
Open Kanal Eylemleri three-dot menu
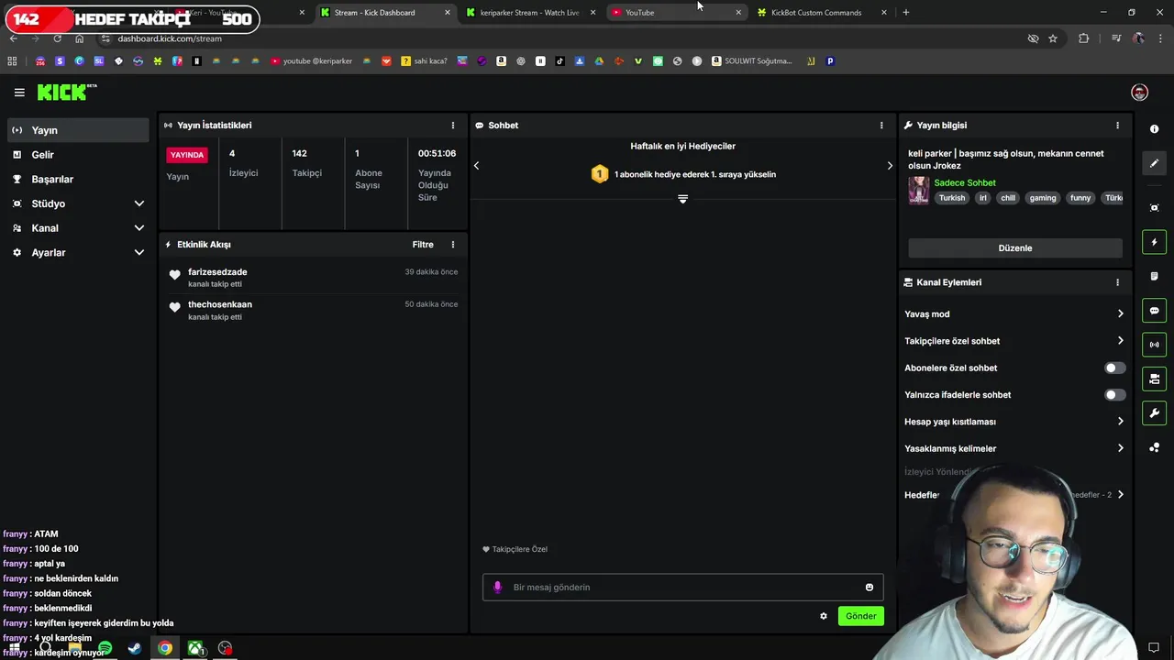click(x=1117, y=282)
